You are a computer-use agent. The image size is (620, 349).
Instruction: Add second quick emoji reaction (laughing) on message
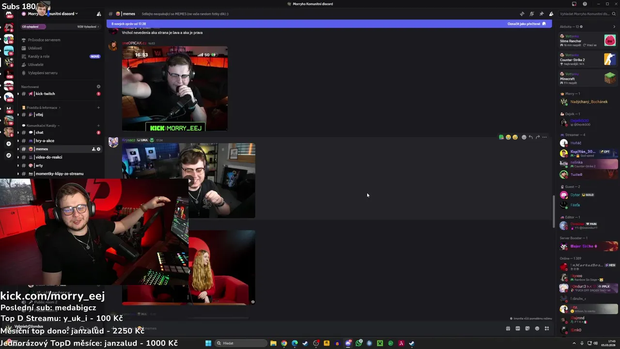[x=508, y=137]
